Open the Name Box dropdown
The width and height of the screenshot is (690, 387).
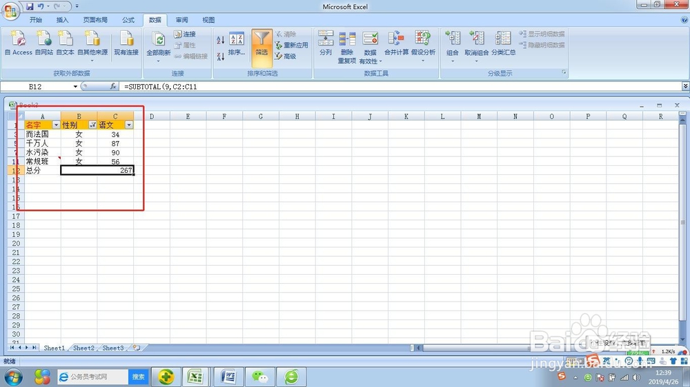[x=75, y=87]
